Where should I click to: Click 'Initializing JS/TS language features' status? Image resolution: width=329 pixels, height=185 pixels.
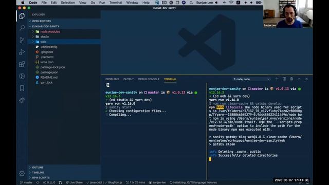[193, 182]
